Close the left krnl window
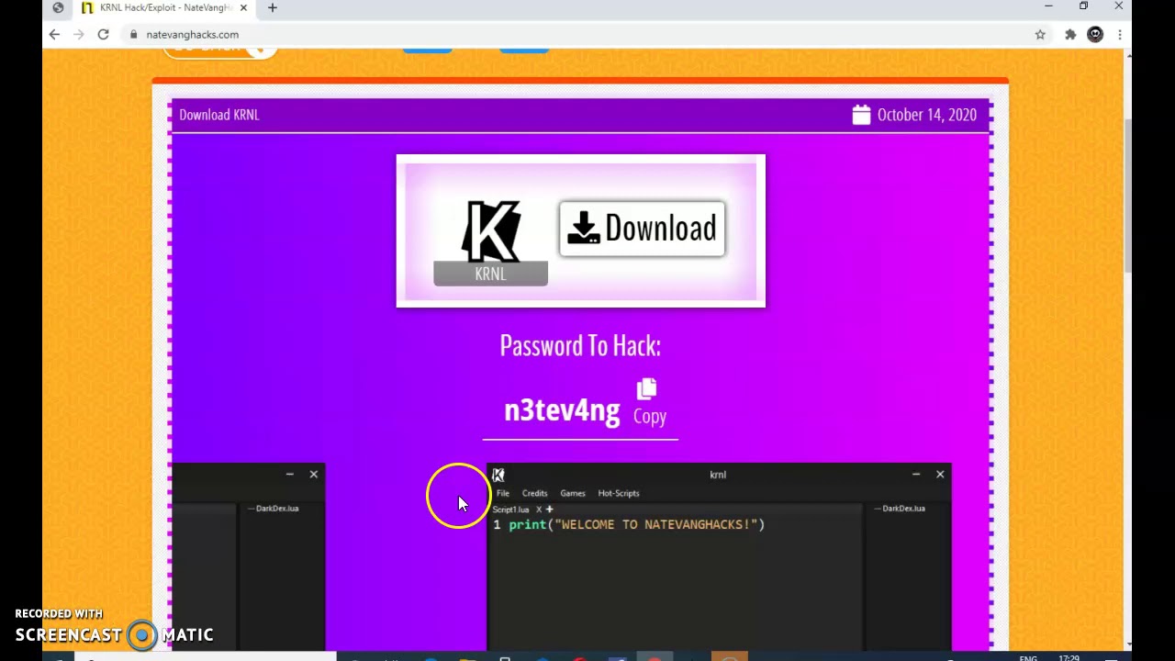The image size is (1175, 661). coord(314,474)
